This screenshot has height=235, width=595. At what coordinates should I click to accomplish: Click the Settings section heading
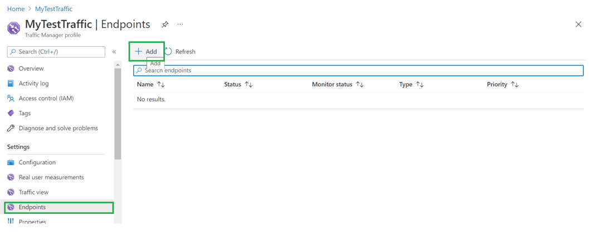pyautogui.click(x=18, y=146)
